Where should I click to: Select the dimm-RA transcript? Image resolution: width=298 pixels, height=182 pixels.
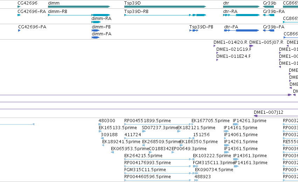point(96,22)
